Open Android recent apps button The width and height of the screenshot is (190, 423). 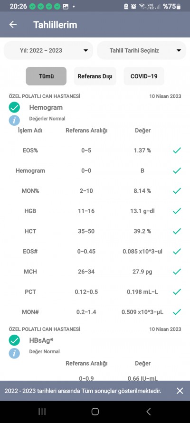coord(42,412)
